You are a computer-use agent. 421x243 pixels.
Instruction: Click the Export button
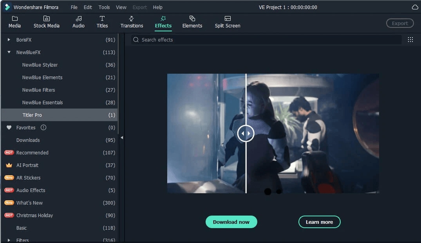400,24
